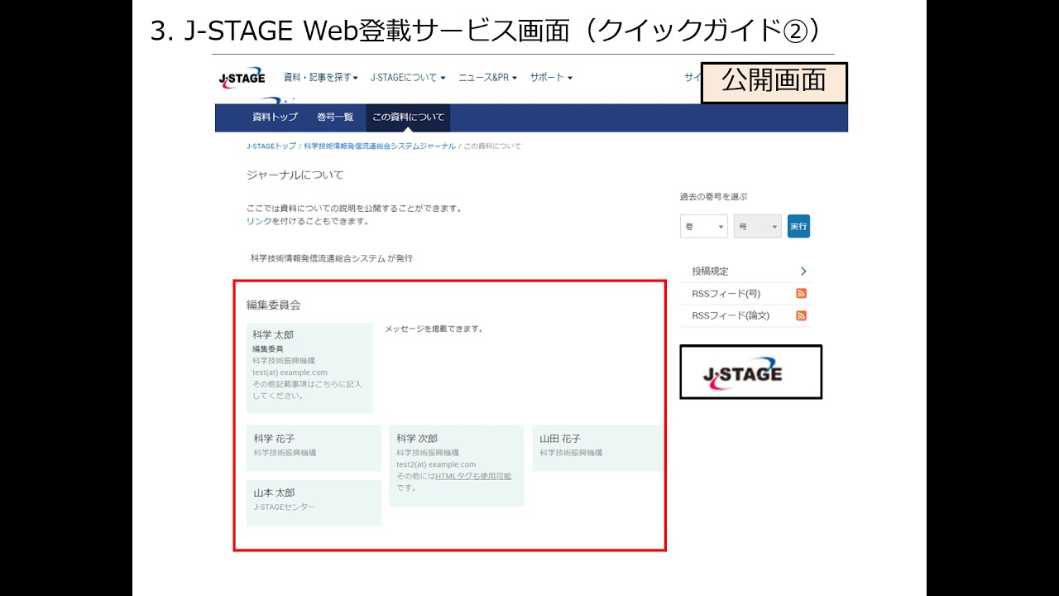Click the J-STAGEトップ breadcrumb link
Image resolution: width=1059 pixels, height=596 pixels.
coord(271,147)
